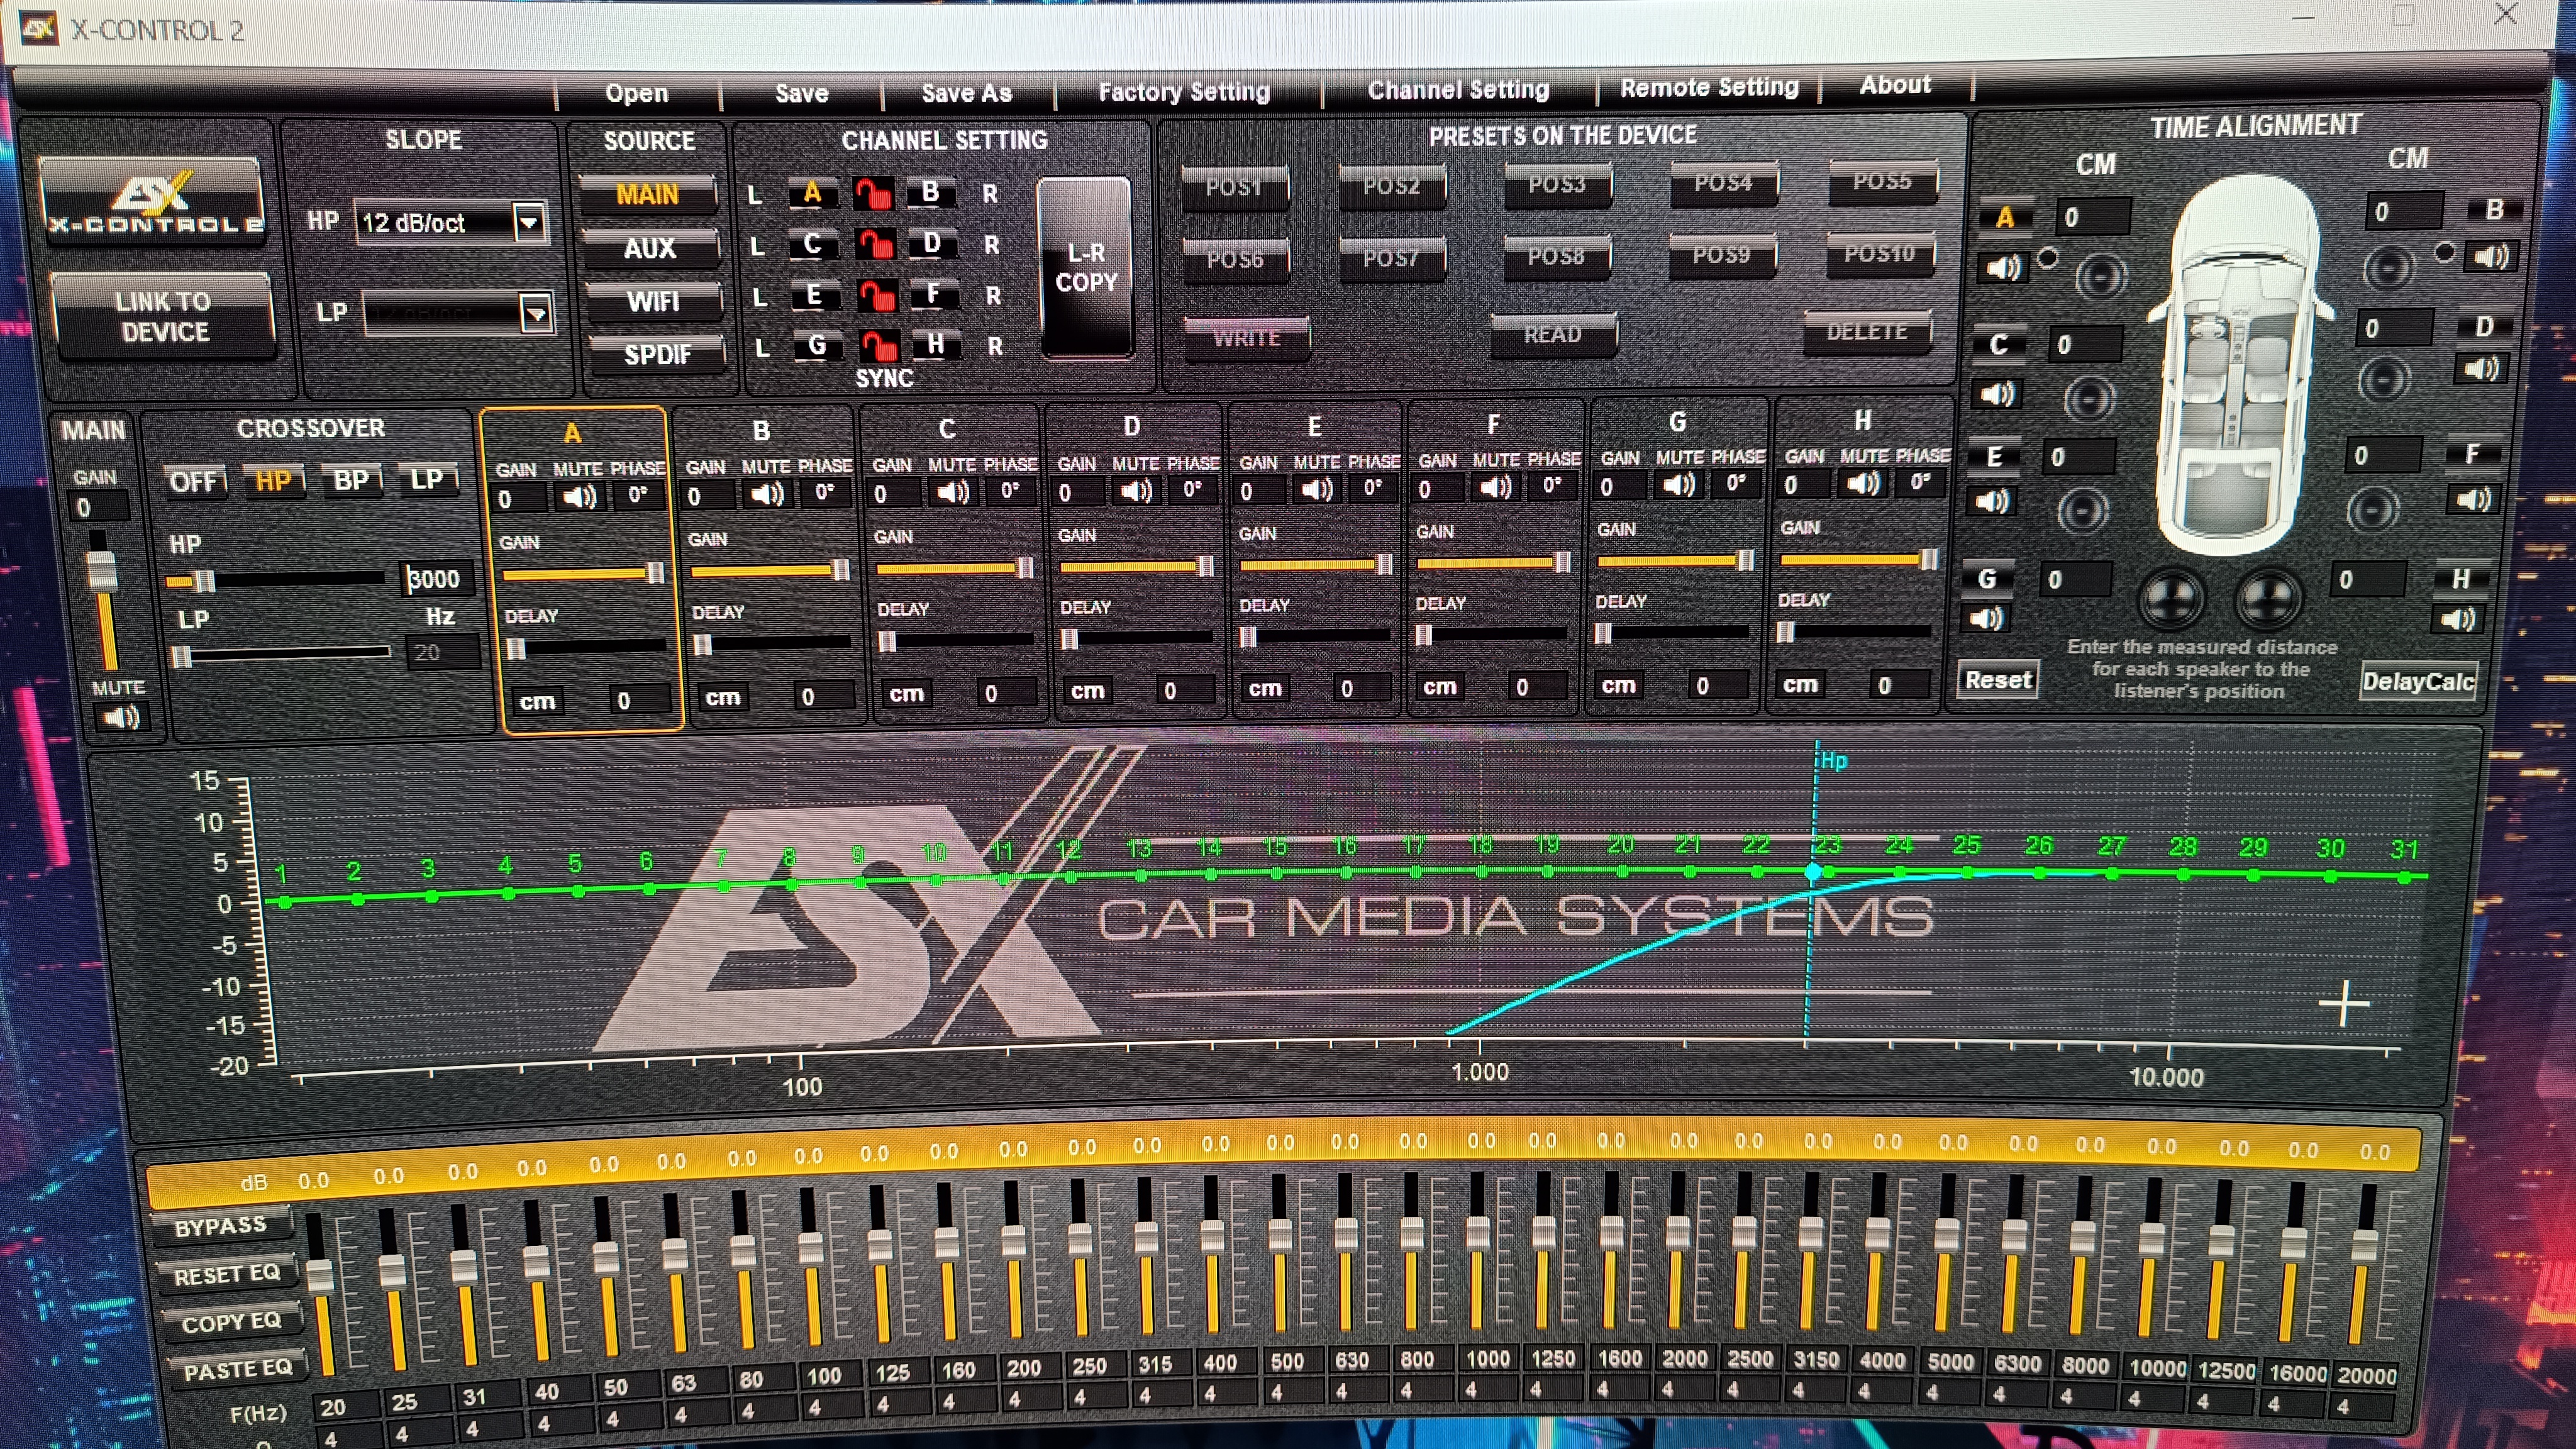Open the cm delay unit selector for channel D
The height and width of the screenshot is (1449, 2576).
click(1087, 690)
